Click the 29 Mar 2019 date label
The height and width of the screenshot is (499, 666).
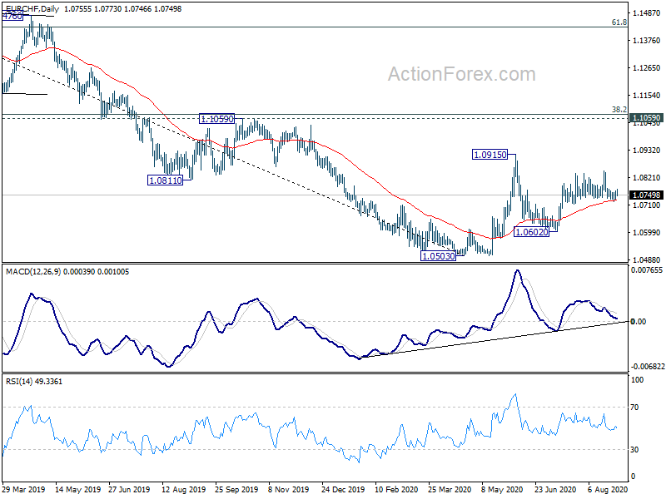point(23,489)
